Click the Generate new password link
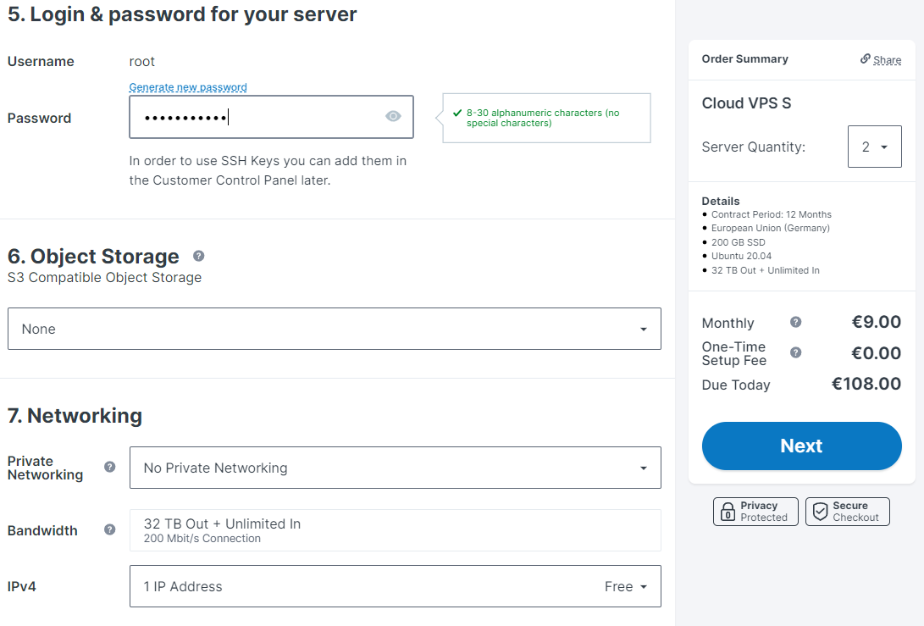Viewport: 924px width, 626px height. [x=188, y=87]
